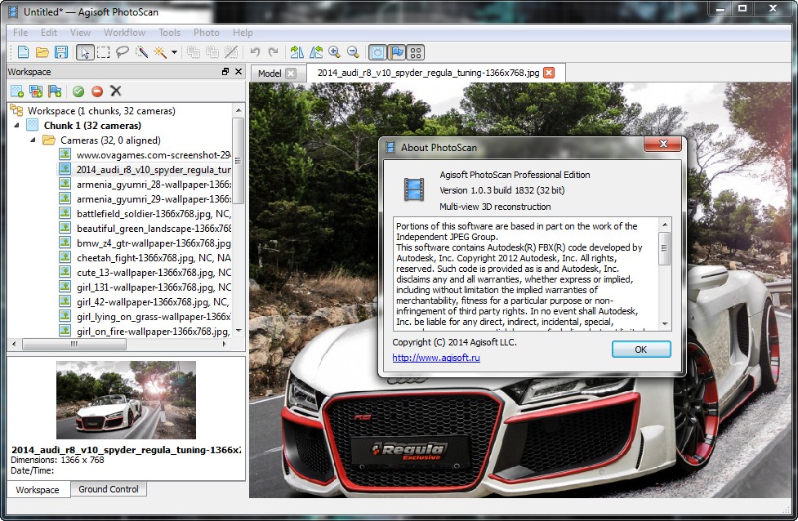This screenshot has height=521, width=798.
Task: Disable cameras with the red stop icon
Action: [x=97, y=91]
